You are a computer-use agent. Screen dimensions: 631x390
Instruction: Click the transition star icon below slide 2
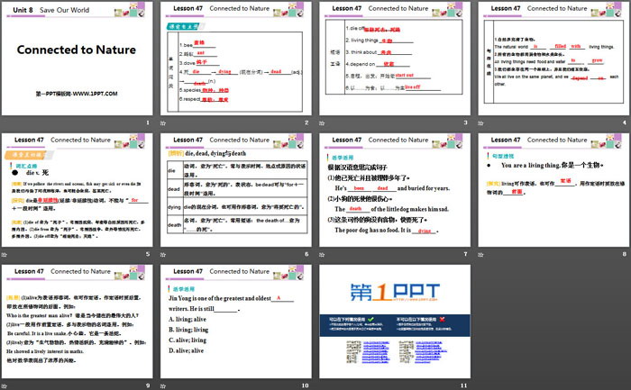coord(165,123)
